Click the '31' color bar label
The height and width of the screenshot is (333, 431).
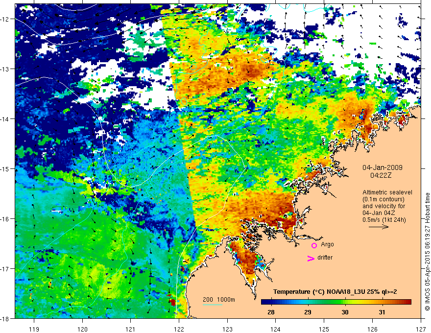pyautogui.click(x=382, y=312)
